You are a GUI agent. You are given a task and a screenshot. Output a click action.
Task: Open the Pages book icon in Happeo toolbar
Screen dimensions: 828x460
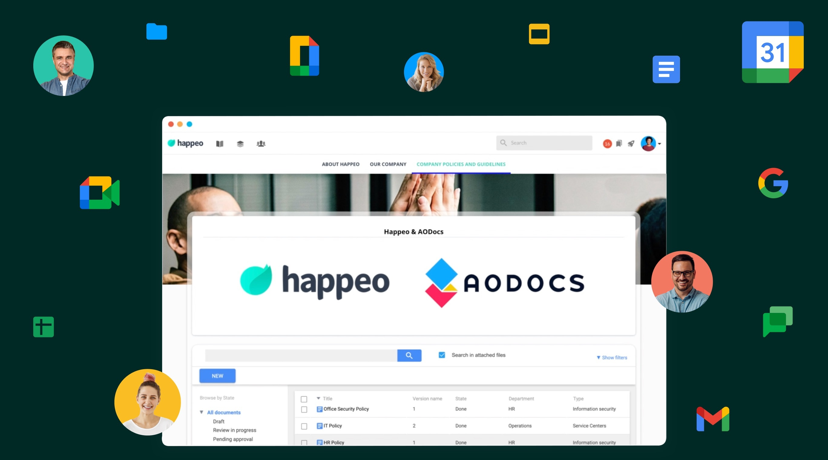point(219,144)
